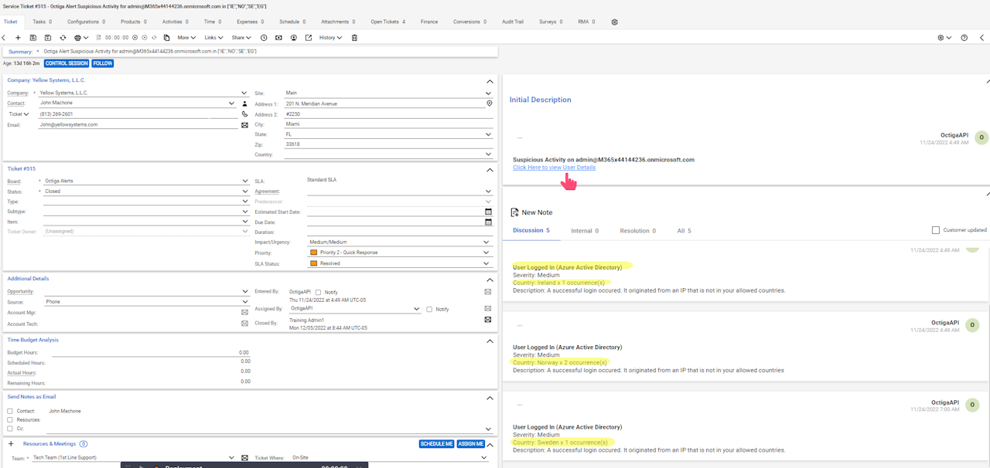Enable Notify checkbox next to Entered By
Viewport: 990px width, 468px height.
pos(318,293)
